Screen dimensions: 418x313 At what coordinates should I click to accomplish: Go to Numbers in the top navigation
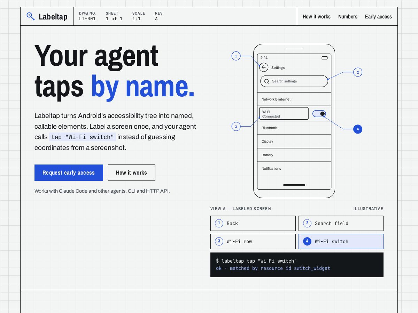click(348, 17)
